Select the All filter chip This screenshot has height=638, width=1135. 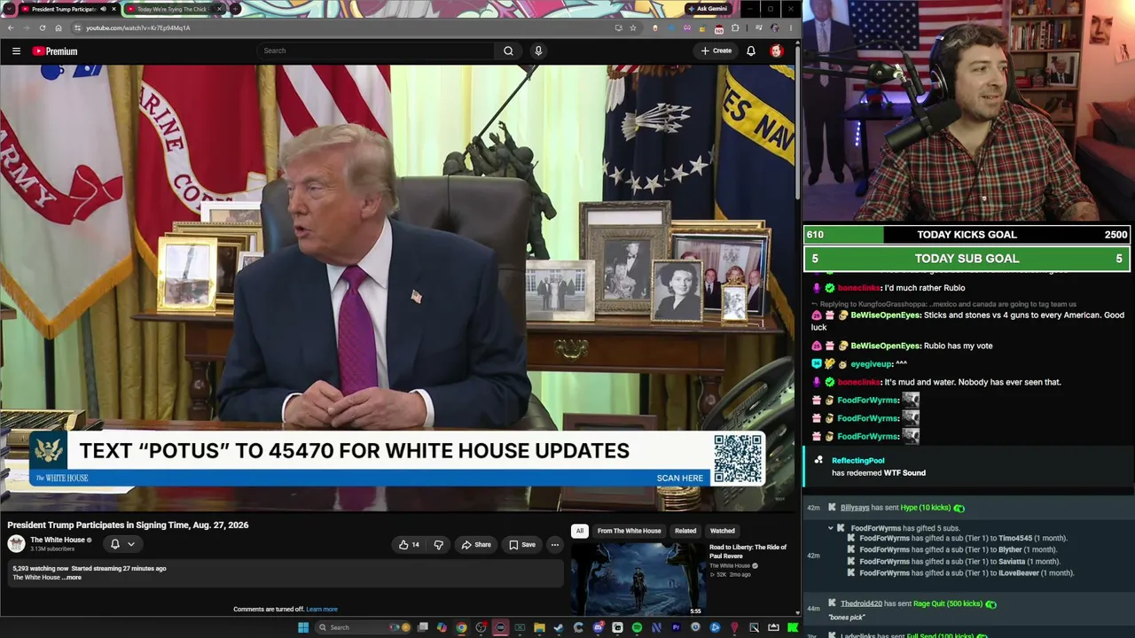click(x=580, y=531)
